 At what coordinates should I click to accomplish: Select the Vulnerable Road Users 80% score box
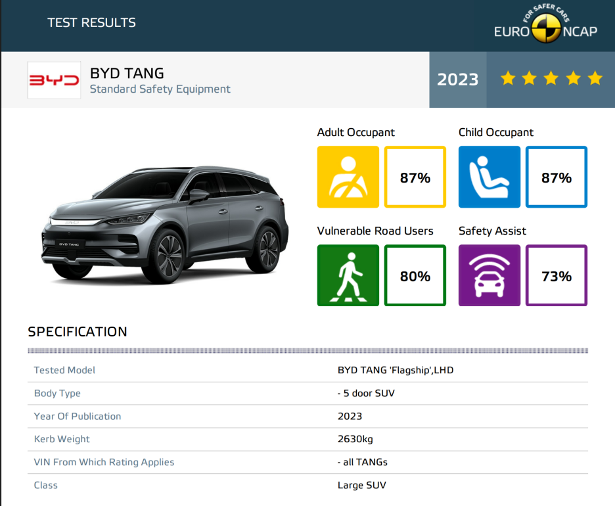[415, 275]
